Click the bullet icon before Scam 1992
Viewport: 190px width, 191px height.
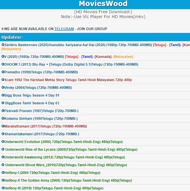pos(3,80)
